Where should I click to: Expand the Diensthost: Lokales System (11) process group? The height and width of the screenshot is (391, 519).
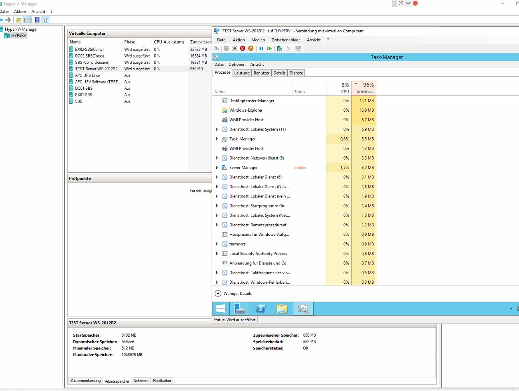point(217,129)
